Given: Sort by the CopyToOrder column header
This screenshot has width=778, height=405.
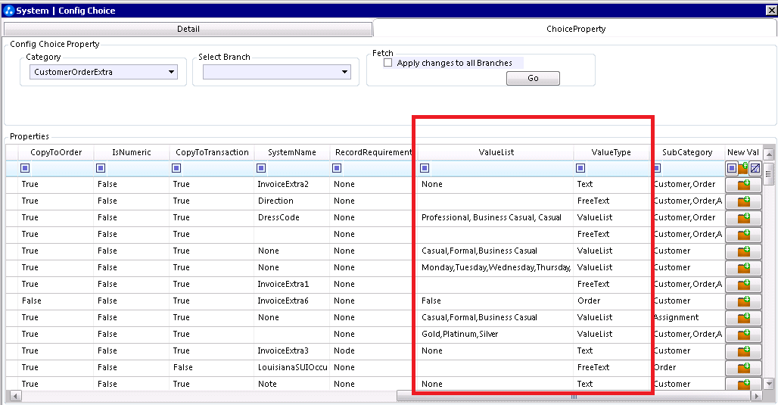Looking at the screenshot, I should (x=56, y=152).
